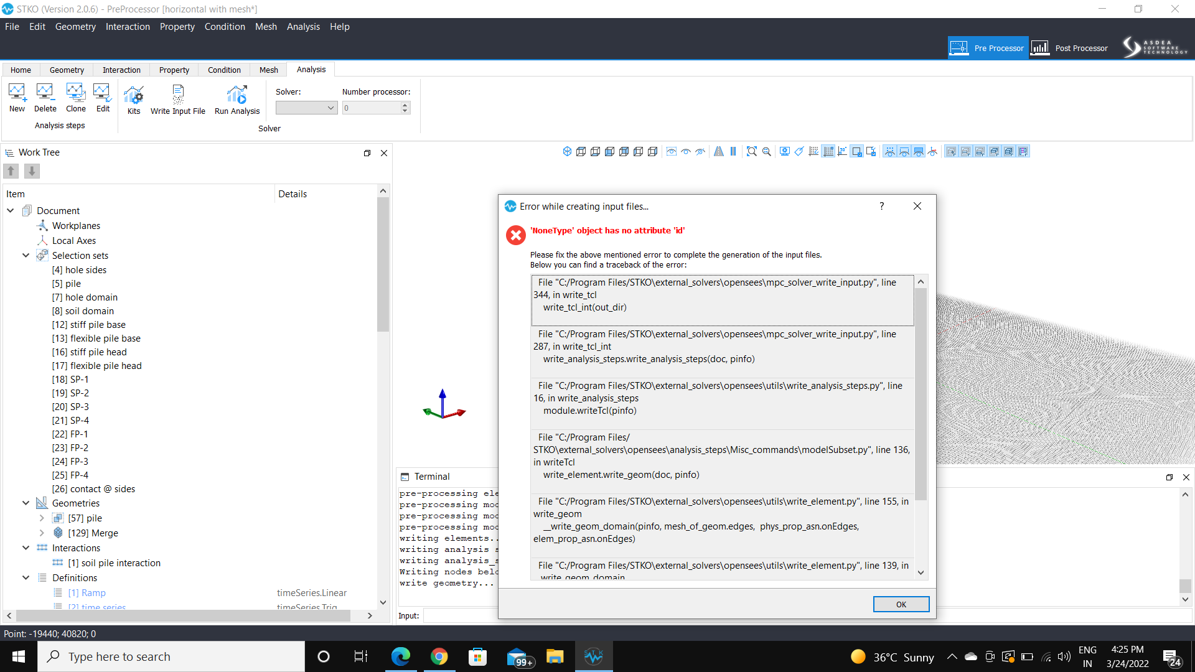Increment Number processor stepper

coord(405,105)
